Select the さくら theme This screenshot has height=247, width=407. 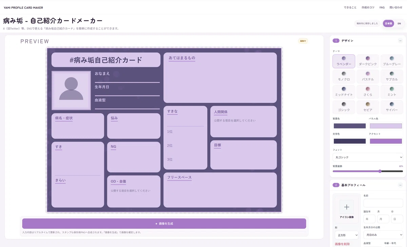pos(368,92)
